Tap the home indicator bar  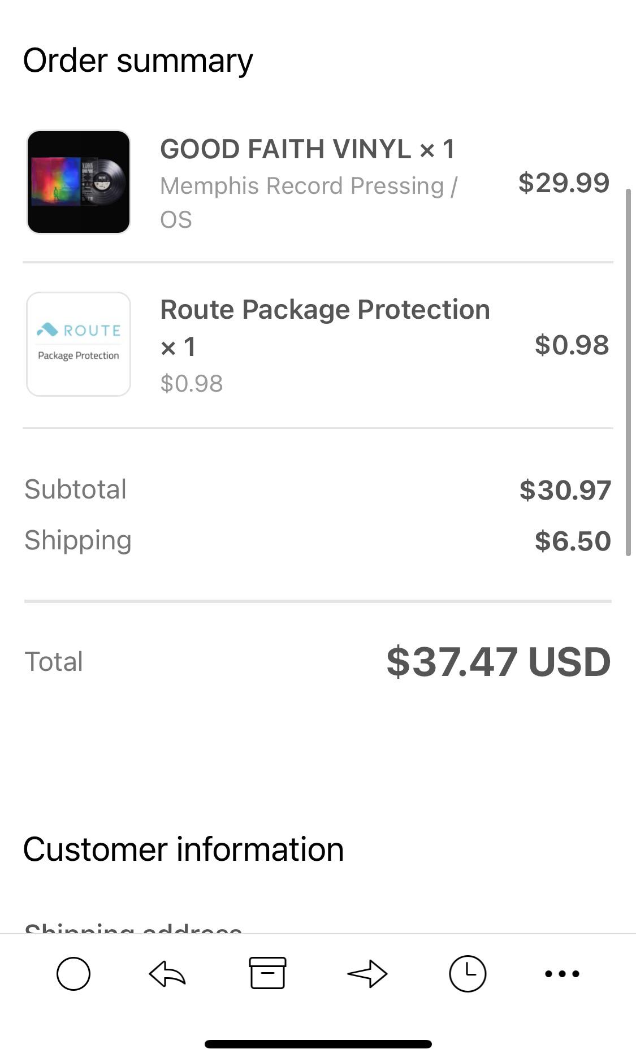tap(318, 1044)
